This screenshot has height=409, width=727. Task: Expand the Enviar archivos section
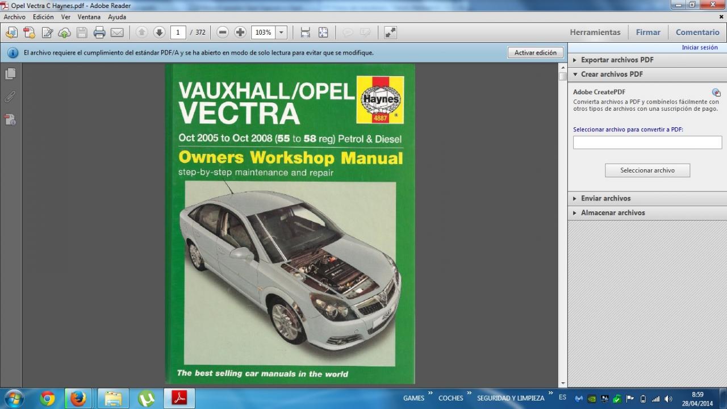point(605,198)
